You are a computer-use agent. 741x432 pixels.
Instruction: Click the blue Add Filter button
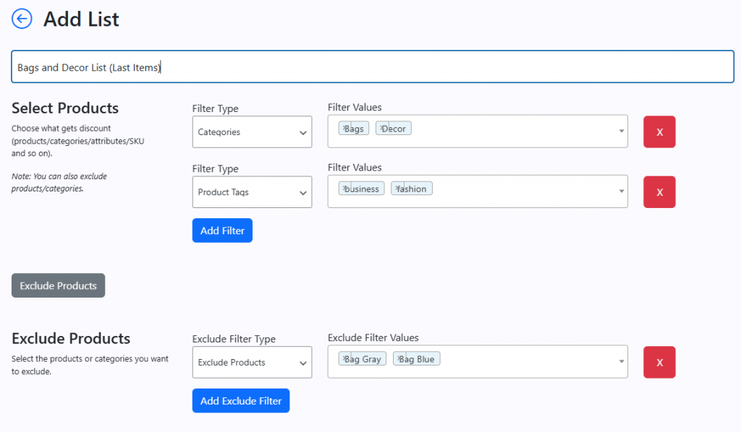coord(222,230)
